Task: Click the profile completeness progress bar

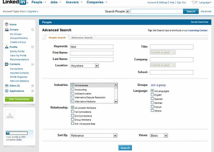Action: (x=17, y=133)
